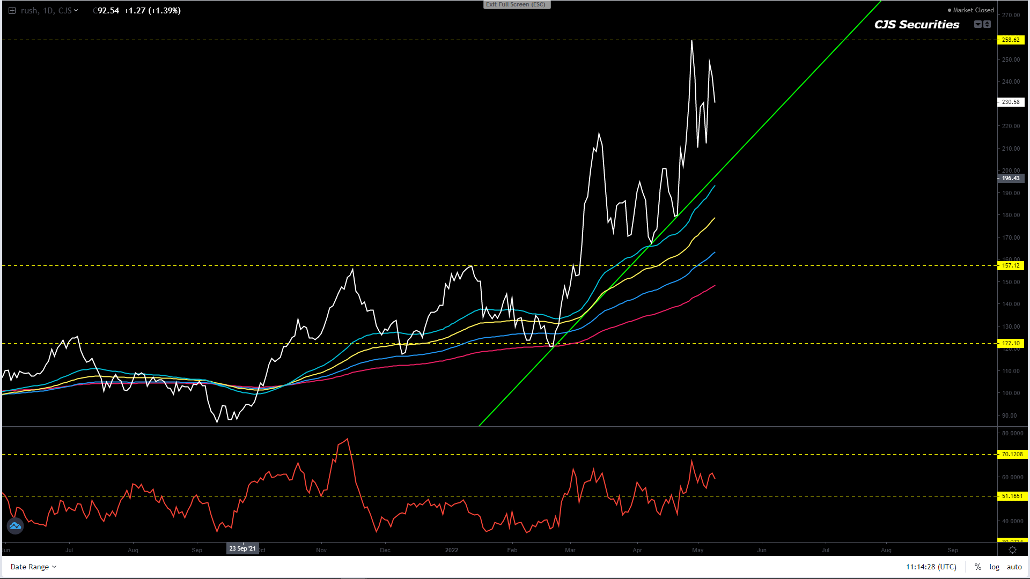Open chart settings via the gear icon

tap(1012, 550)
